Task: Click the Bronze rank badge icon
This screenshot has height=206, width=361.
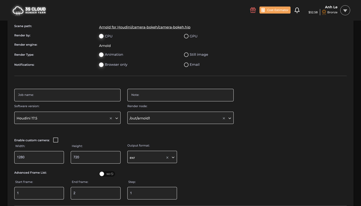Action: click(x=324, y=12)
